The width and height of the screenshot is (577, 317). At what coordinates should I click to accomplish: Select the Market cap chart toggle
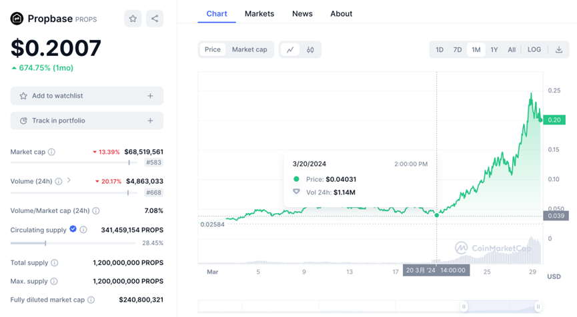pyautogui.click(x=249, y=49)
